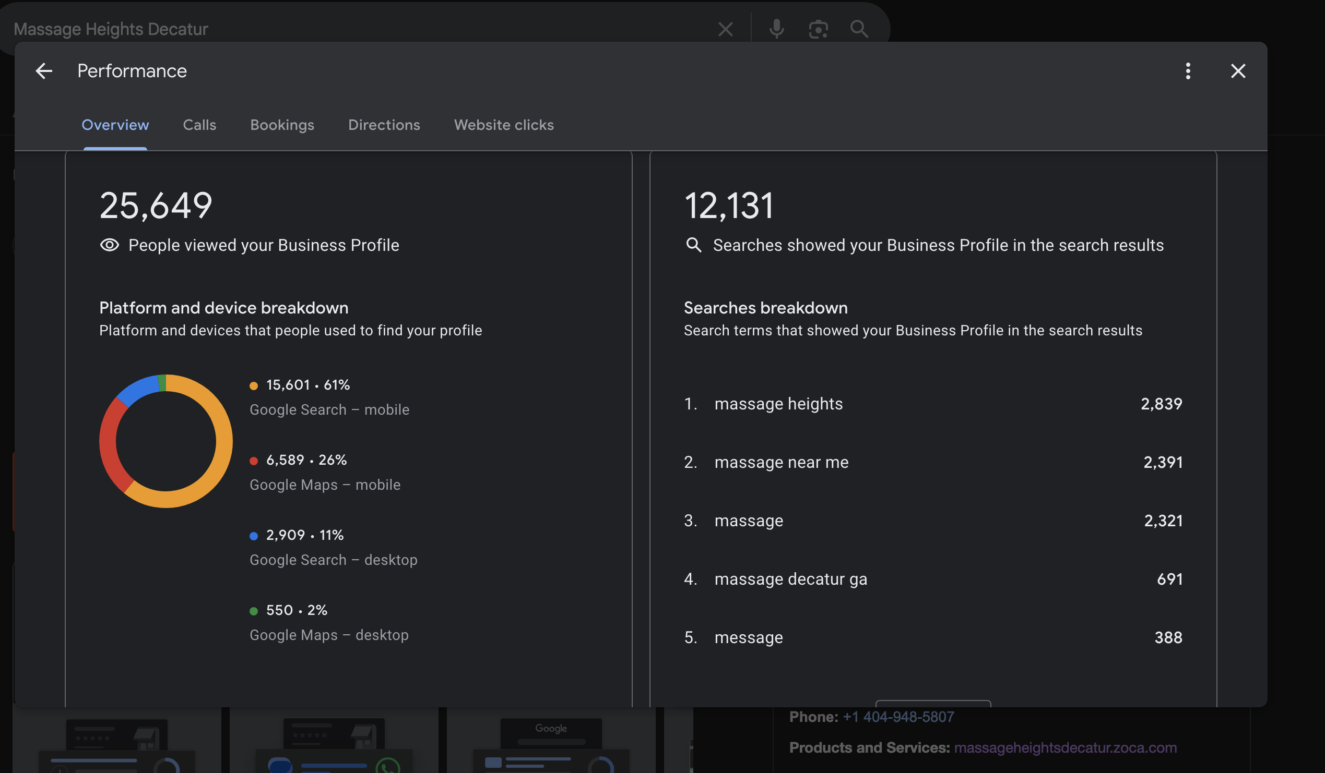
Task: Click the magnifier search button in search bar
Action: pos(859,29)
